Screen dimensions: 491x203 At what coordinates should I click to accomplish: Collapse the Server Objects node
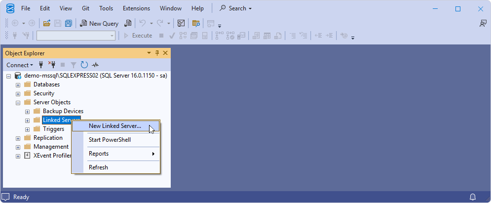coord(18,102)
